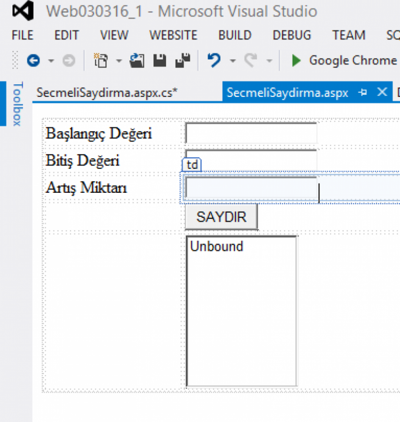Pin the SecmeliSaydirma.aspx tab
The image size is (400, 422).
(363, 93)
